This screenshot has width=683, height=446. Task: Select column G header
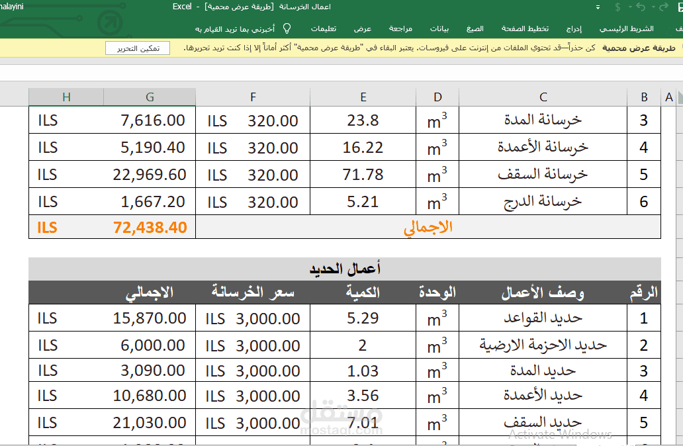(x=150, y=97)
